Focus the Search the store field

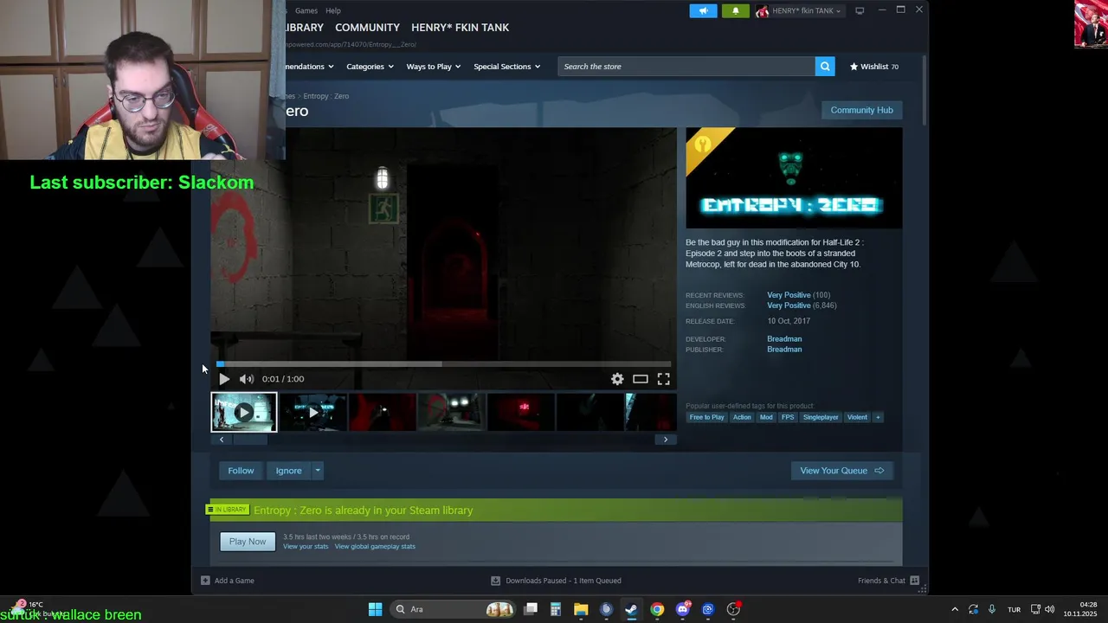(686, 67)
